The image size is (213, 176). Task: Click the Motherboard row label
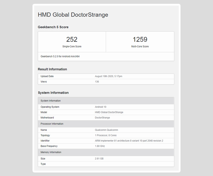point(47,118)
